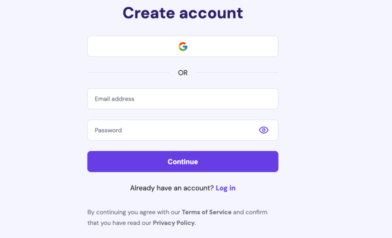The width and height of the screenshot is (392, 238).
Task: Open the Terms of Service link
Action: coord(206,212)
